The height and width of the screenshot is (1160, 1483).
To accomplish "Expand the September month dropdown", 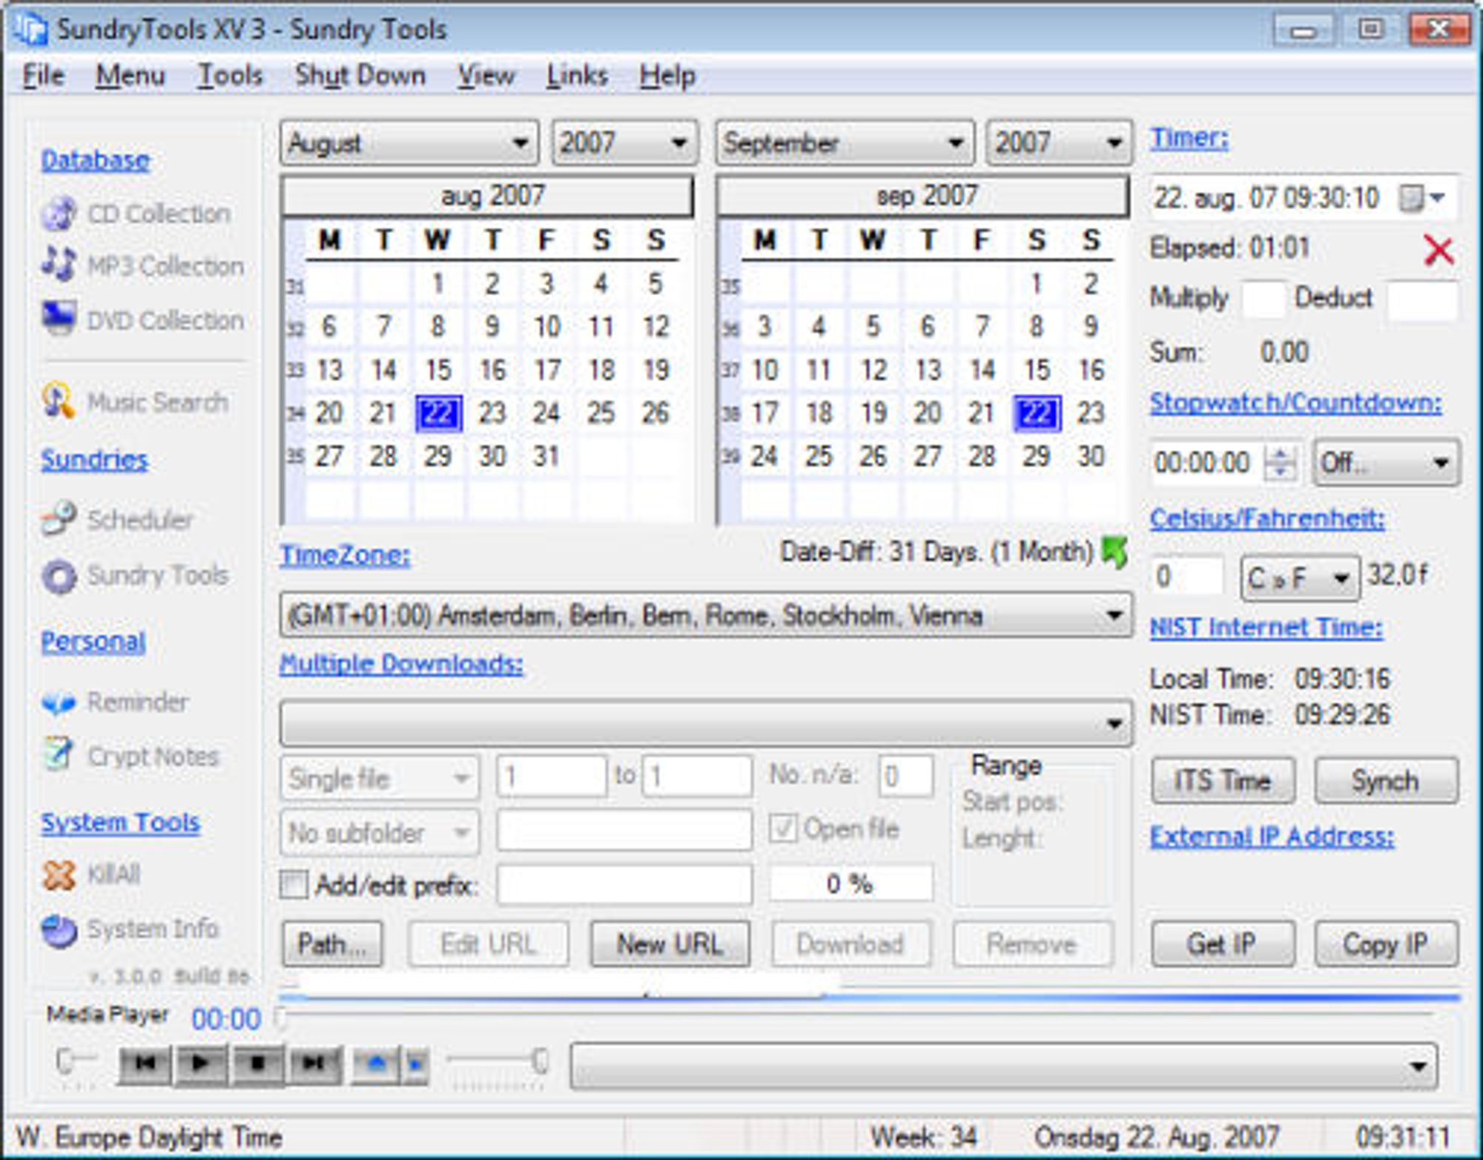I will coord(844,142).
